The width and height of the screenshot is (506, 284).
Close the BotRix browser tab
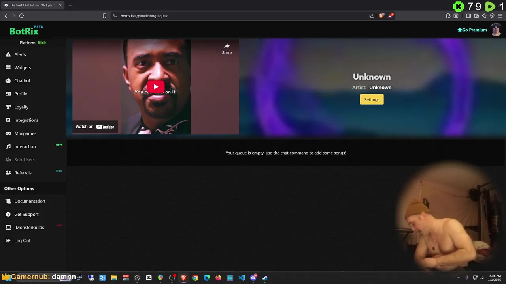click(60, 5)
